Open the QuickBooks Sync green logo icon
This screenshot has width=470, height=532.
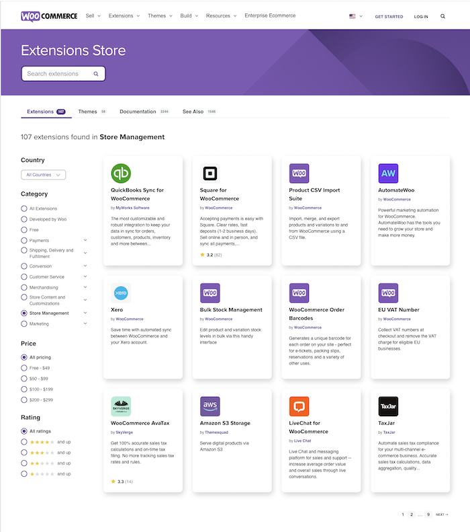coord(121,174)
